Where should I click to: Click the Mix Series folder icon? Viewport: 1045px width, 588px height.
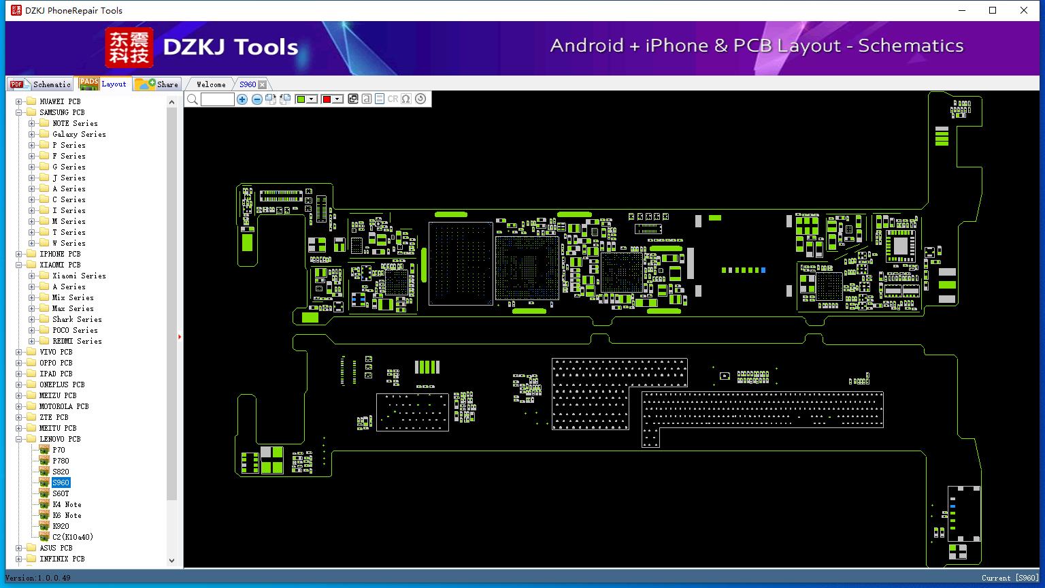[x=44, y=297]
